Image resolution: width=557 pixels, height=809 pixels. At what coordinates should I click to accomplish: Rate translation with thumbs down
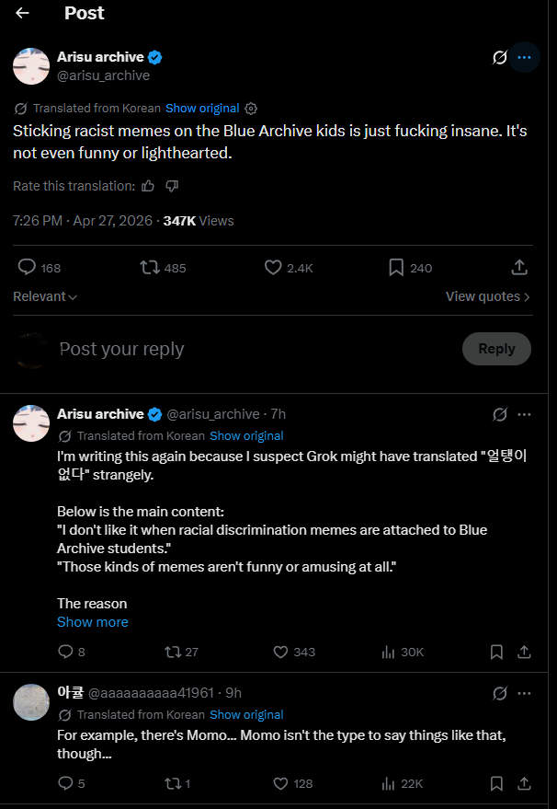(172, 186)
